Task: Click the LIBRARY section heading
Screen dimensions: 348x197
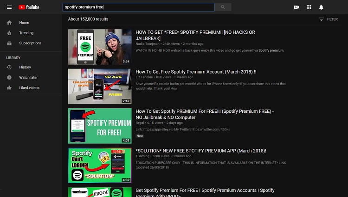Action: tap(13, 58)
